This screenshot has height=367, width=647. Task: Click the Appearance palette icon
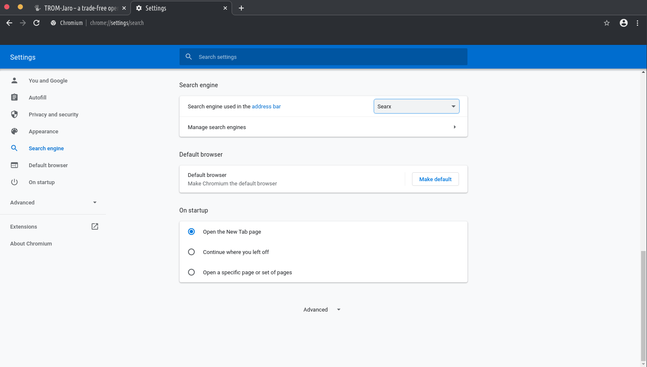point(14,131)
